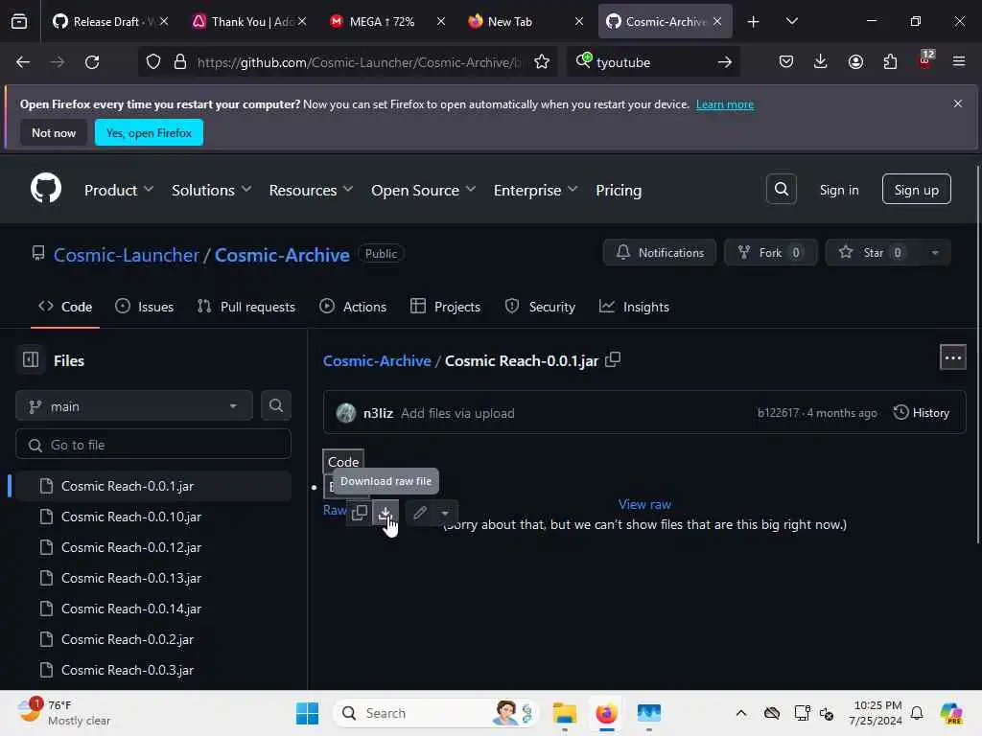
Task: Open Cosmic-Launcher owner link
Action: (x=126, y=255)
